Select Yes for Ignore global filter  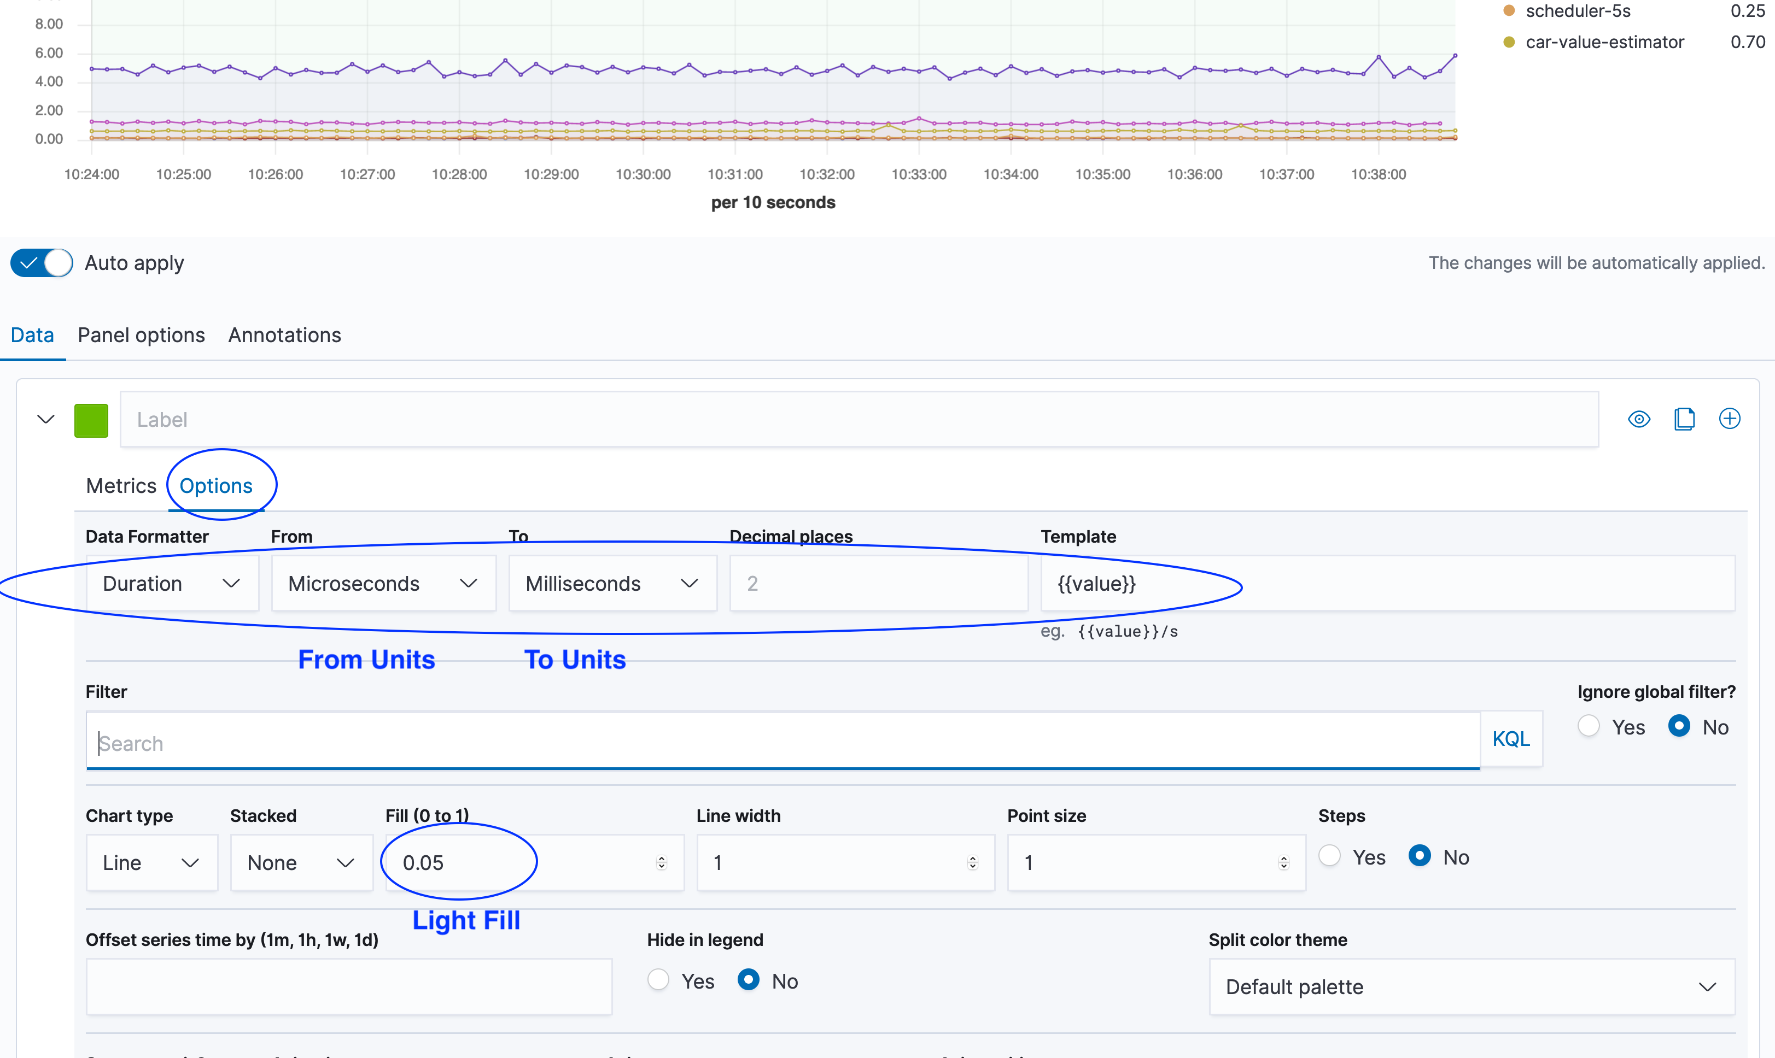point(1589,726)
